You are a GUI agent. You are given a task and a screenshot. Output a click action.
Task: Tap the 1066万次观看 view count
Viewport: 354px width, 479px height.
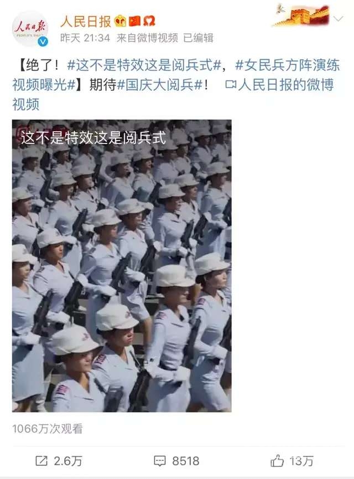[48, 429]
